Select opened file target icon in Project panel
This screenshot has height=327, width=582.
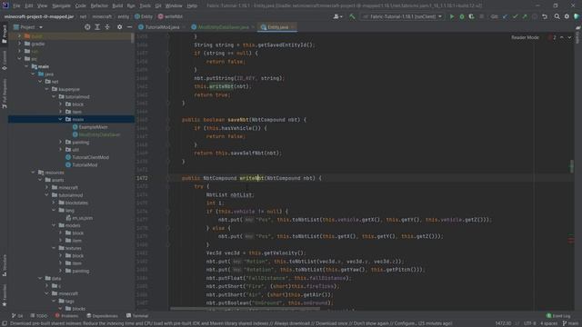(x=87, y=27)
